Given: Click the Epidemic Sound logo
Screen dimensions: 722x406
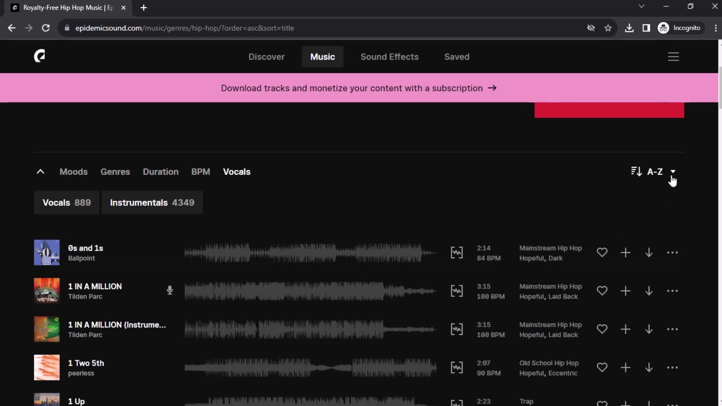Looking at the screenshot, I should (x=39, y=56).
